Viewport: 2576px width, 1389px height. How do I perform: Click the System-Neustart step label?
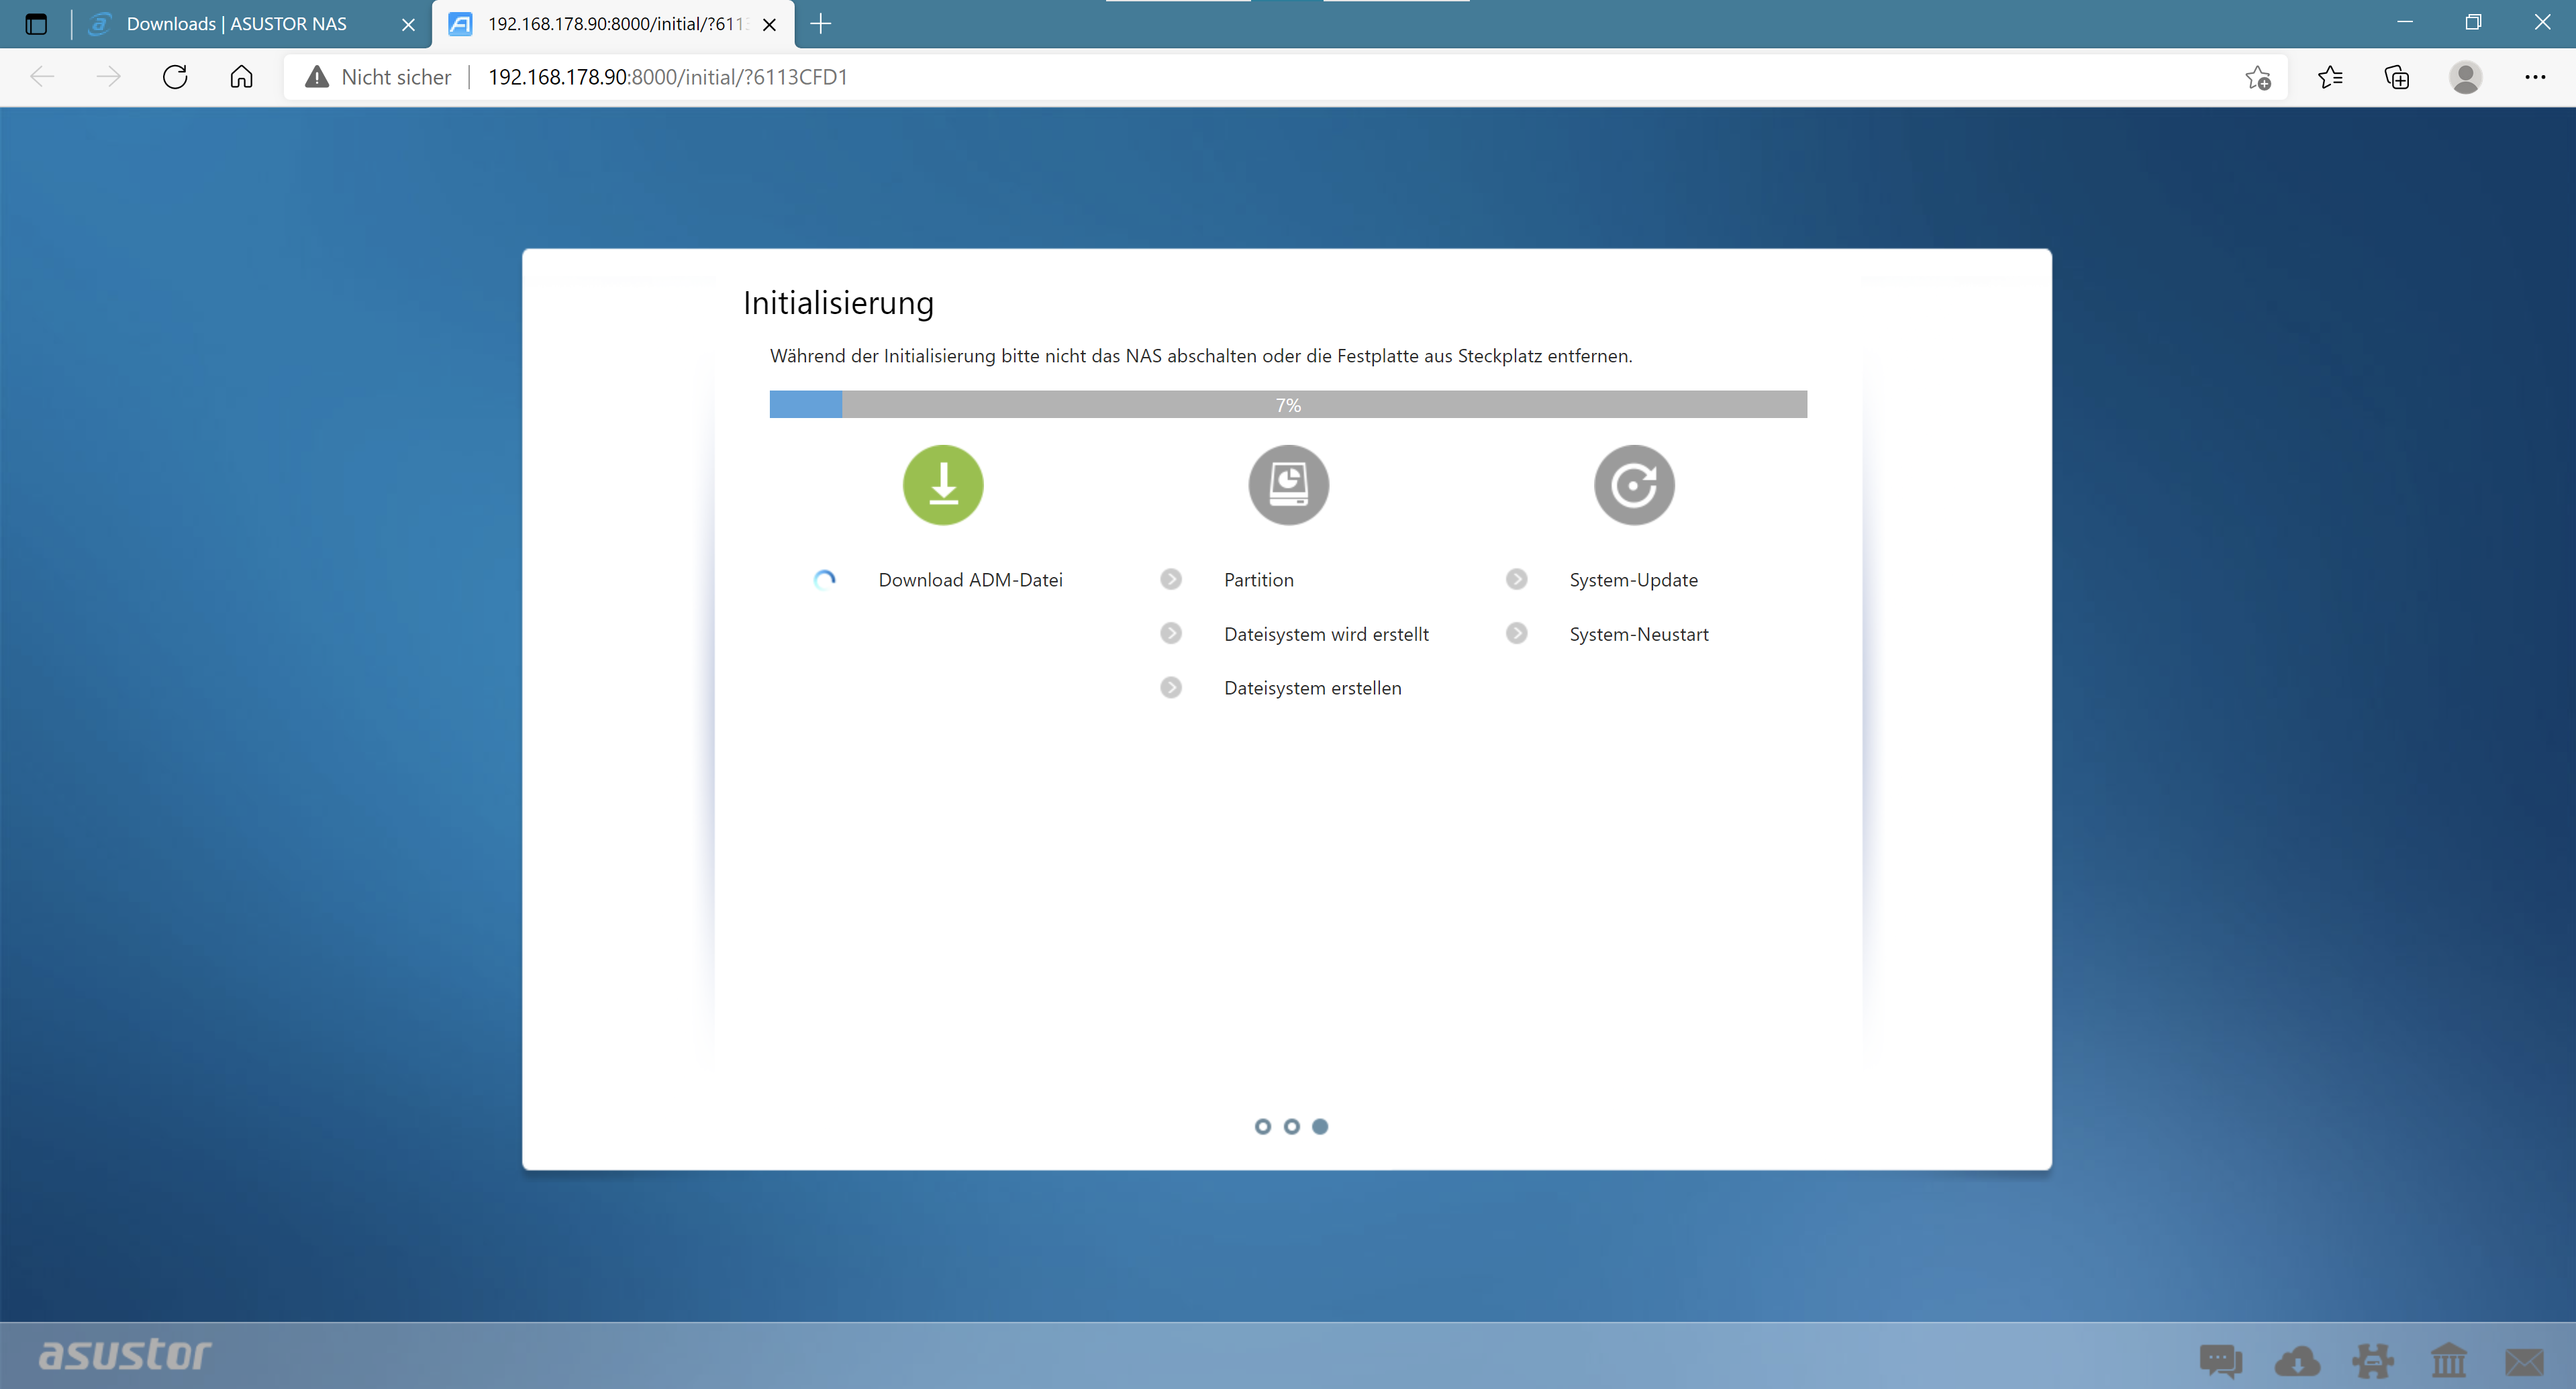click(x=1638, y=634)
